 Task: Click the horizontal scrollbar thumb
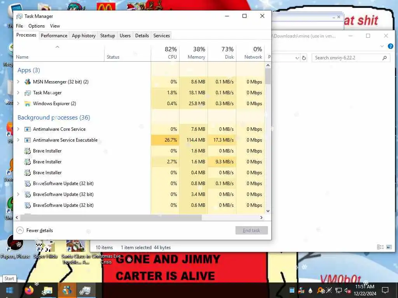tap(111, 217)
